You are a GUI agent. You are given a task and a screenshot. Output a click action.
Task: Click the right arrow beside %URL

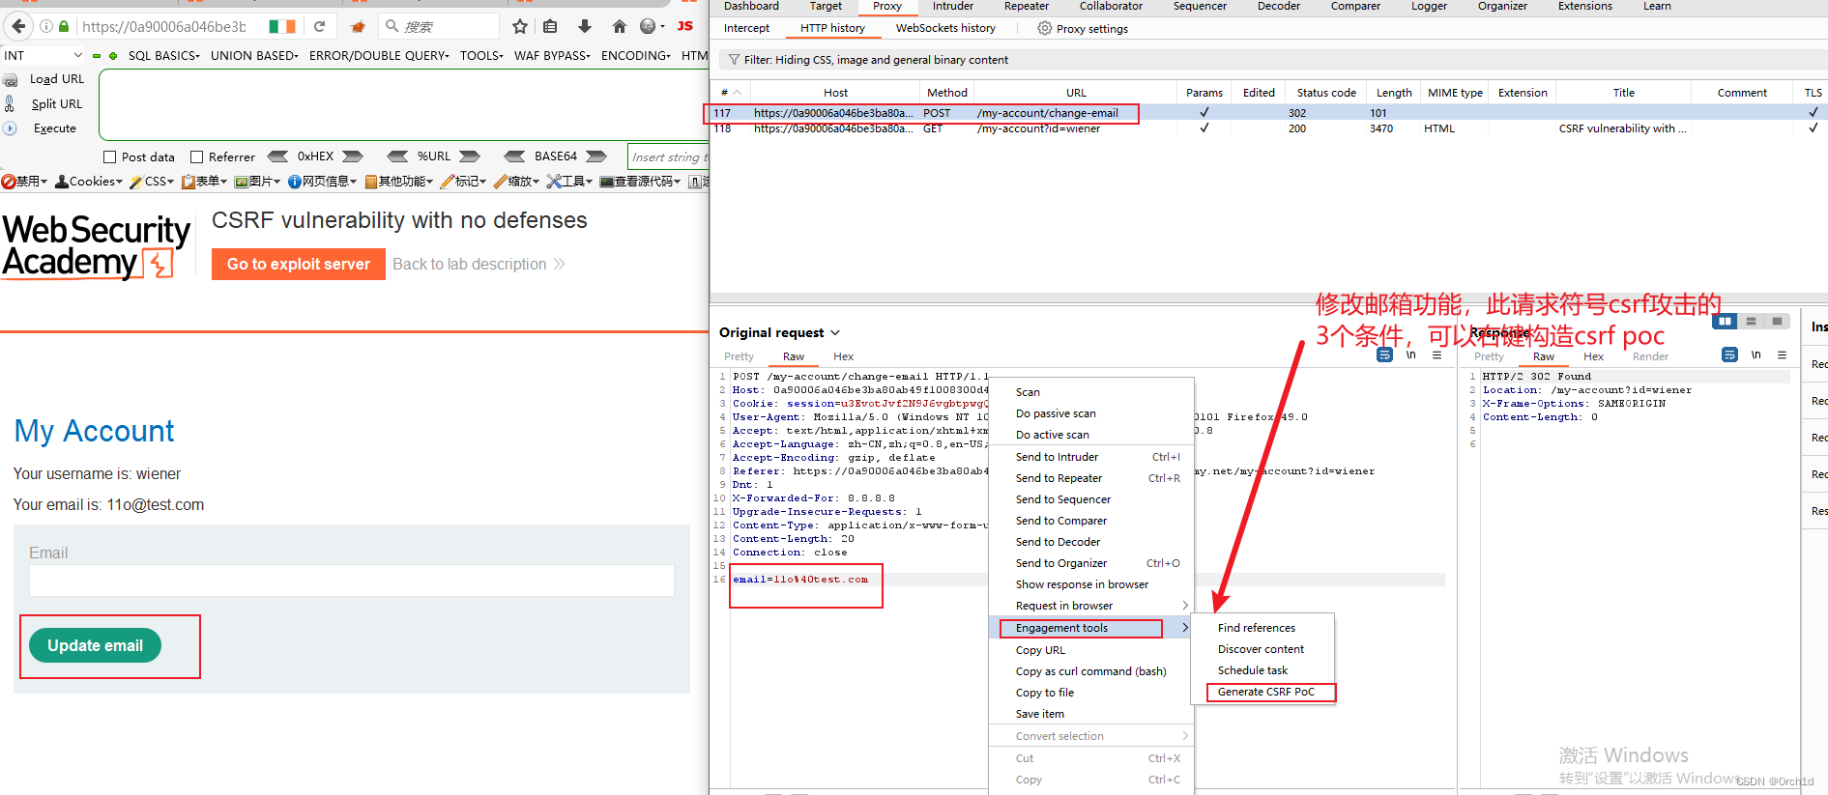click(470, 156)
